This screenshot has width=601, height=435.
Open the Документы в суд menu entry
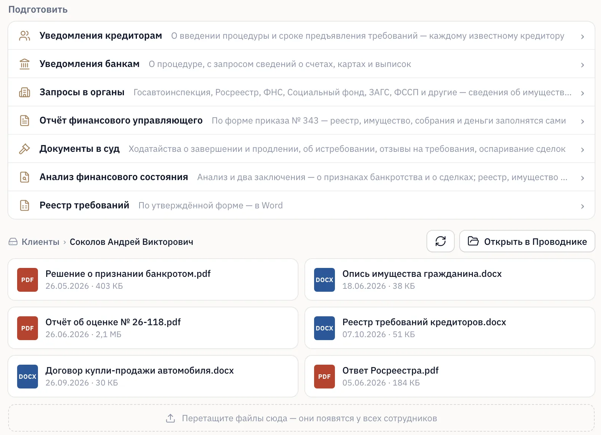tap(301, 149)
